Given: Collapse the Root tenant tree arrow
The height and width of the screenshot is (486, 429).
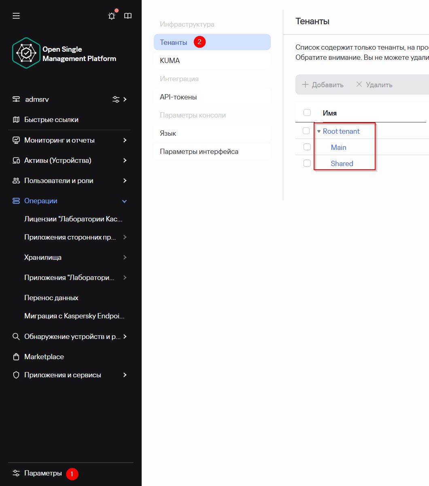Looking at the screenshot, I should (x=319, y=131).
